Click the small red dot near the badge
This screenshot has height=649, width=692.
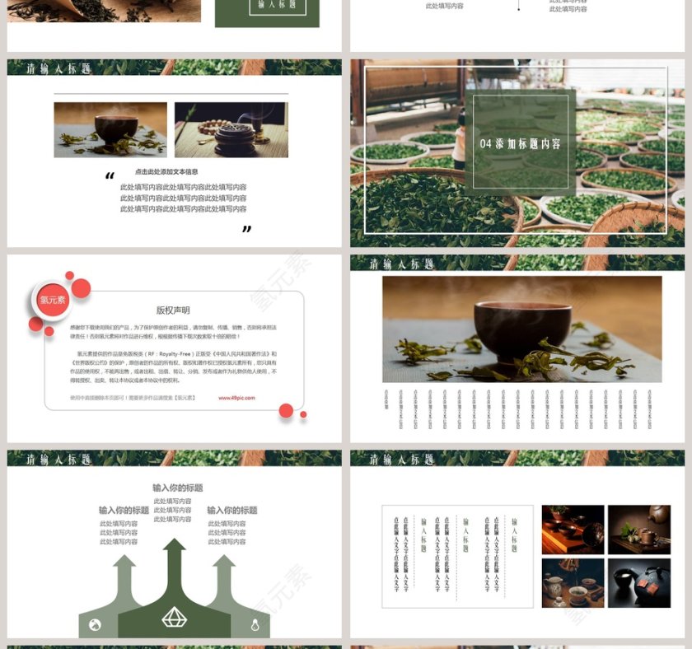point(68,275)
